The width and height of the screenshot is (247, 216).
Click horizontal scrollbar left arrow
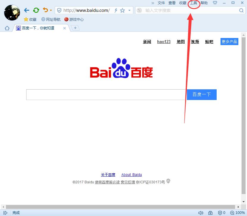(3, 207)
